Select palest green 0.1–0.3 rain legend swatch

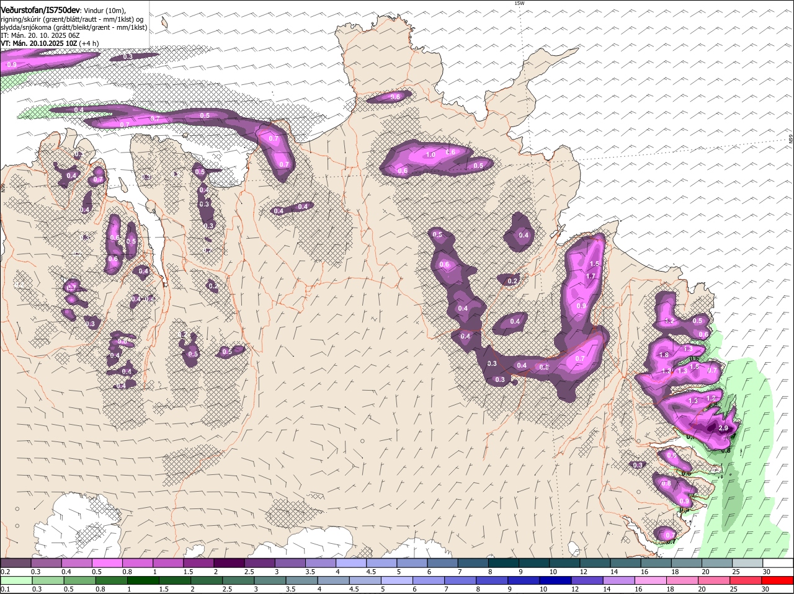point(16,580)
